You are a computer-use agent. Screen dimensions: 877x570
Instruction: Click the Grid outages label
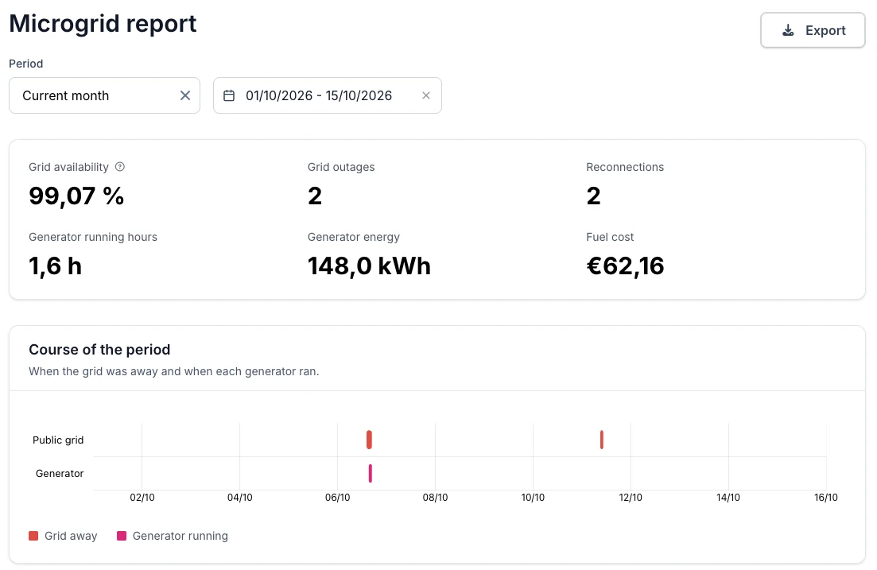tap(341, 167)
